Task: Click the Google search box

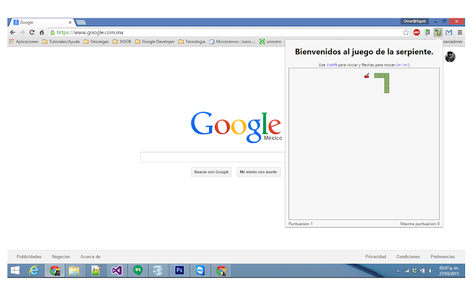Action: pyautogui.click(x=213, y=157)
